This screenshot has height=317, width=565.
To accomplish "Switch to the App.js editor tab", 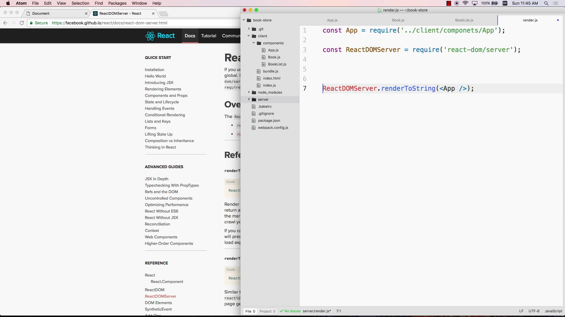I will (332, 20).
